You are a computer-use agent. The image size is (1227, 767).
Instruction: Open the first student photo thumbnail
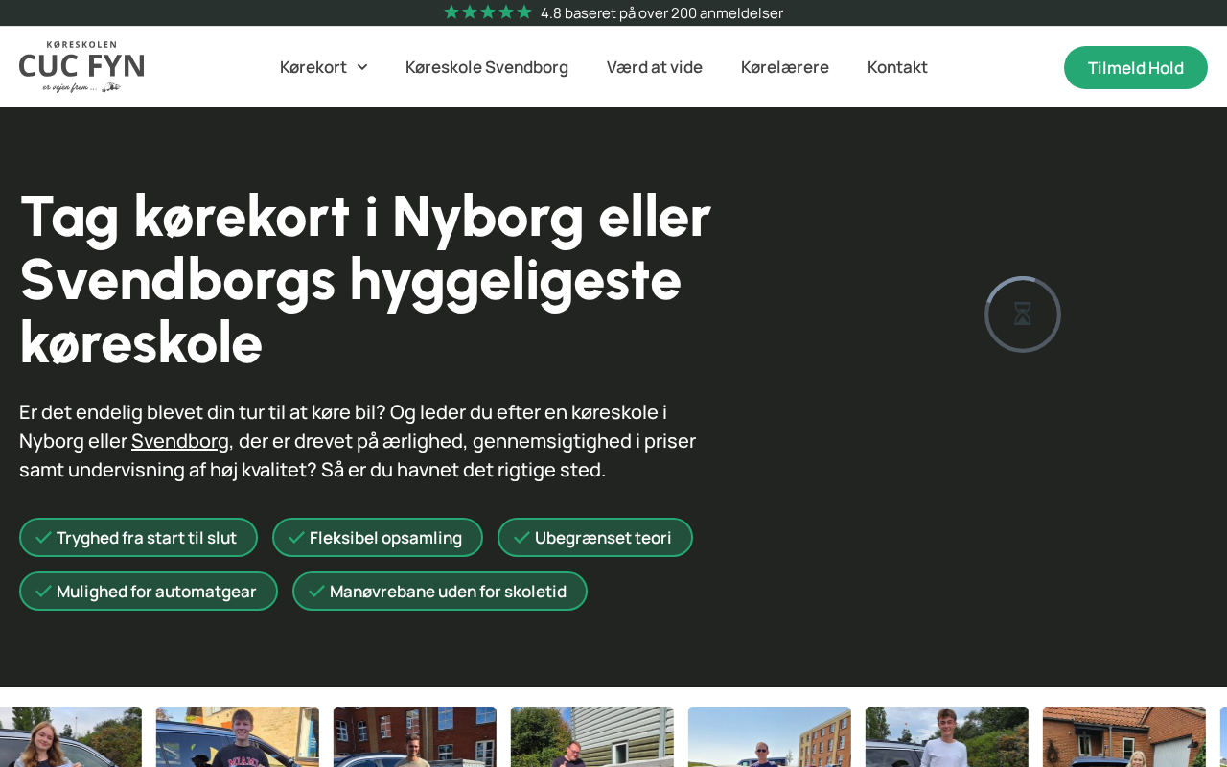click(x=70, y=736)
